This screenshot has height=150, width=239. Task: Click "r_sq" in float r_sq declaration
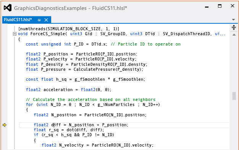click(x=54, y=130)
